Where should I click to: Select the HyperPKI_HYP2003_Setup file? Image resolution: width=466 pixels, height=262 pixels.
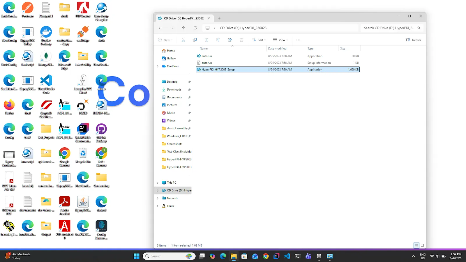278,70
